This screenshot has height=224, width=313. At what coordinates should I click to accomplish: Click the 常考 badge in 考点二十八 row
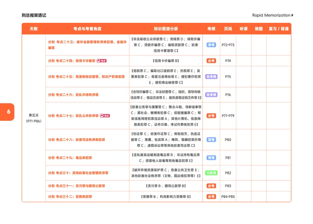[211, 140]
